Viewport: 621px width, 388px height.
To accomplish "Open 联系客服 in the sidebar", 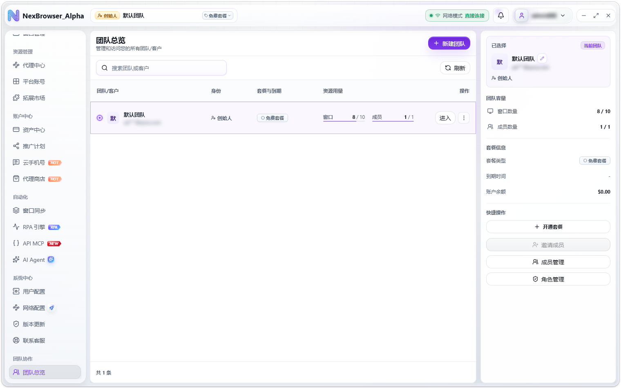I will click(x=45, y=340).
